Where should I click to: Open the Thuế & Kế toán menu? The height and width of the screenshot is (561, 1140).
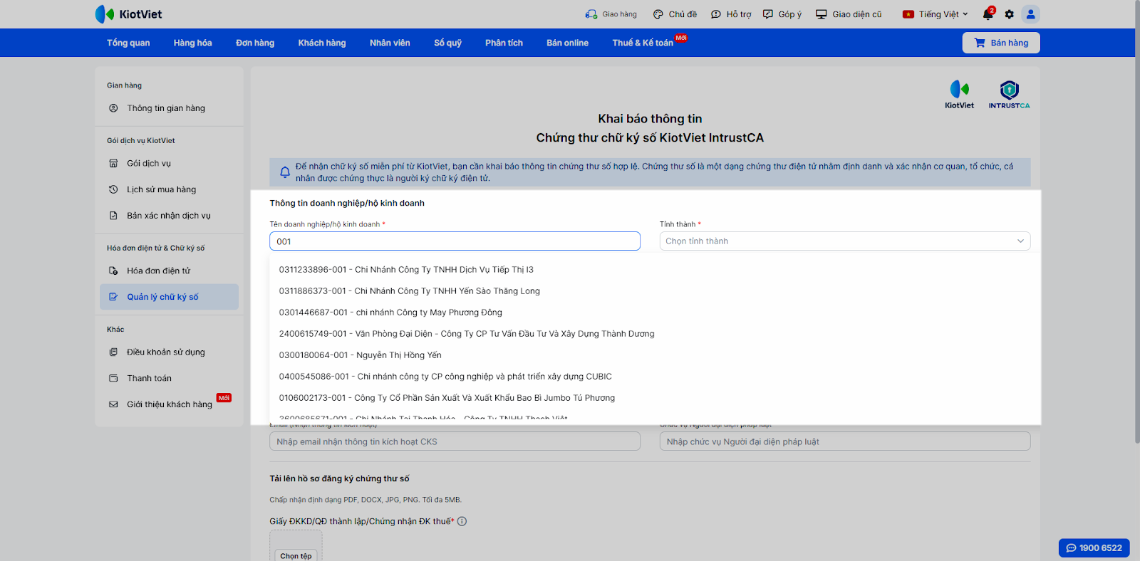(643, 43)
